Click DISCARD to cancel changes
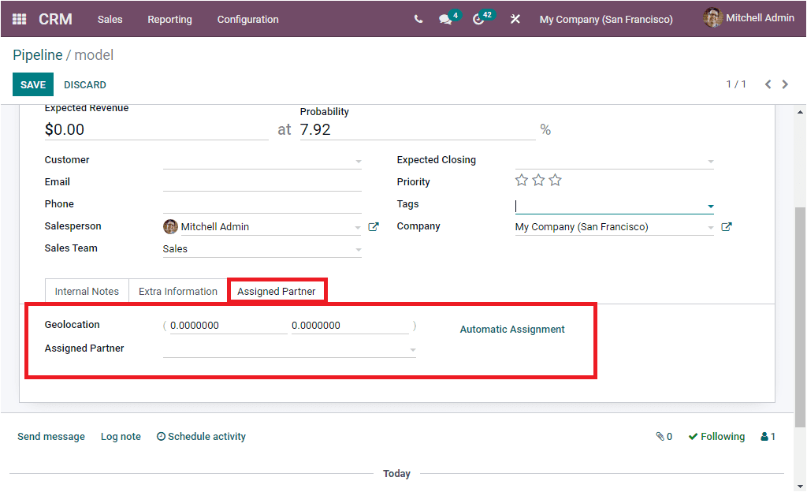This screenshot has height=492, width=807. [84, 84]
